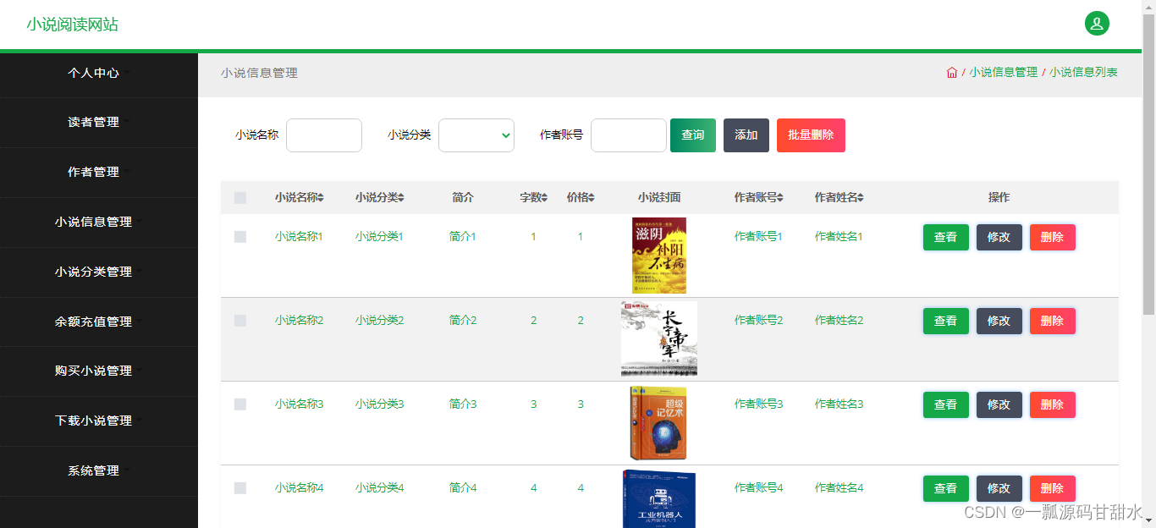View details of 小说名称4 with 查看
The width and height of the screenshot is (1156, 528).
945,488
